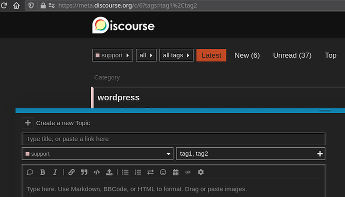The height and width of the screenshot is (197, 345).
Task: Click the Discourse logo
Action: point(123,25)
